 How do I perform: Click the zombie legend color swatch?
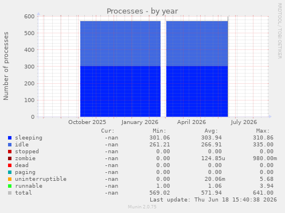click(10, 158)
